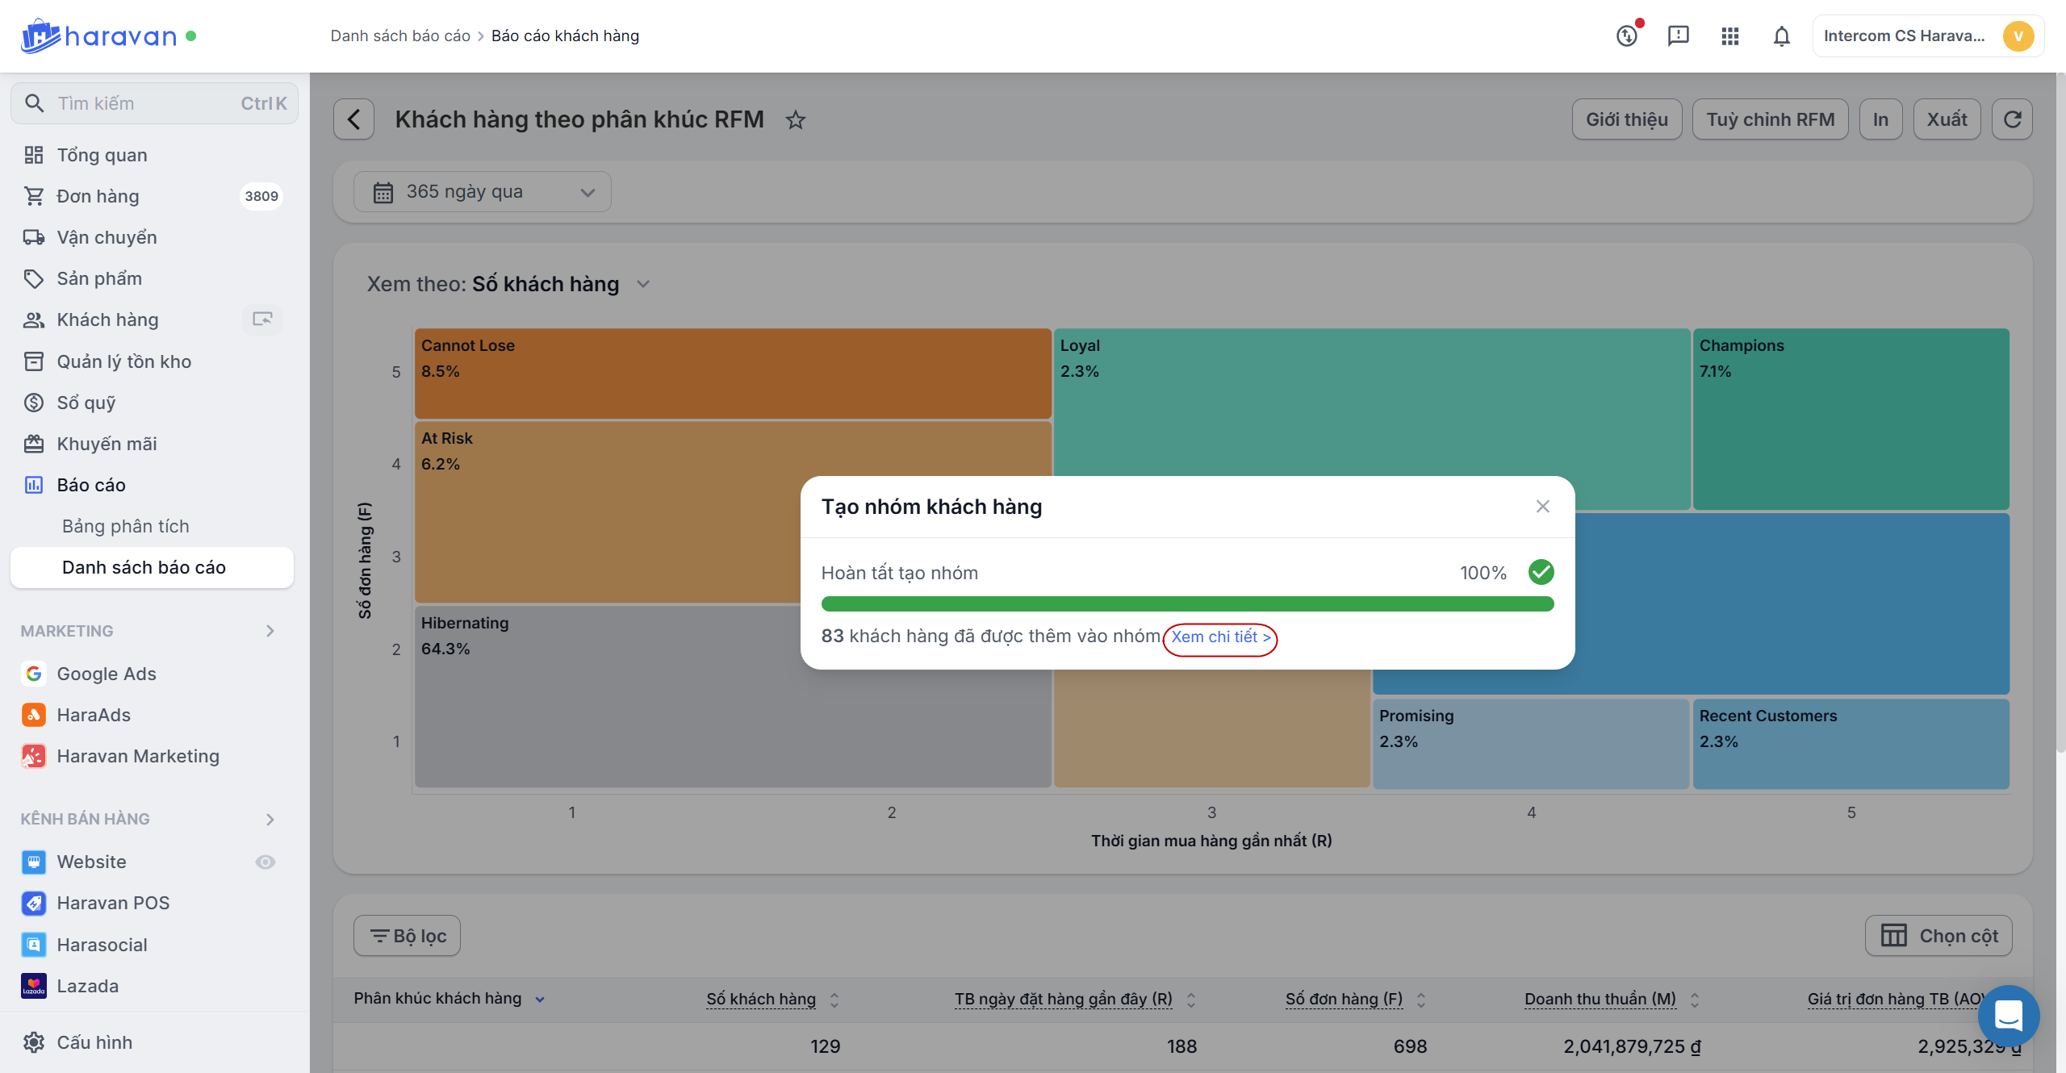Viewport: 2066px width, 1073px height.
Task: Select Đơn hàng in sidebar menu
Action: [x=98, y=196]
